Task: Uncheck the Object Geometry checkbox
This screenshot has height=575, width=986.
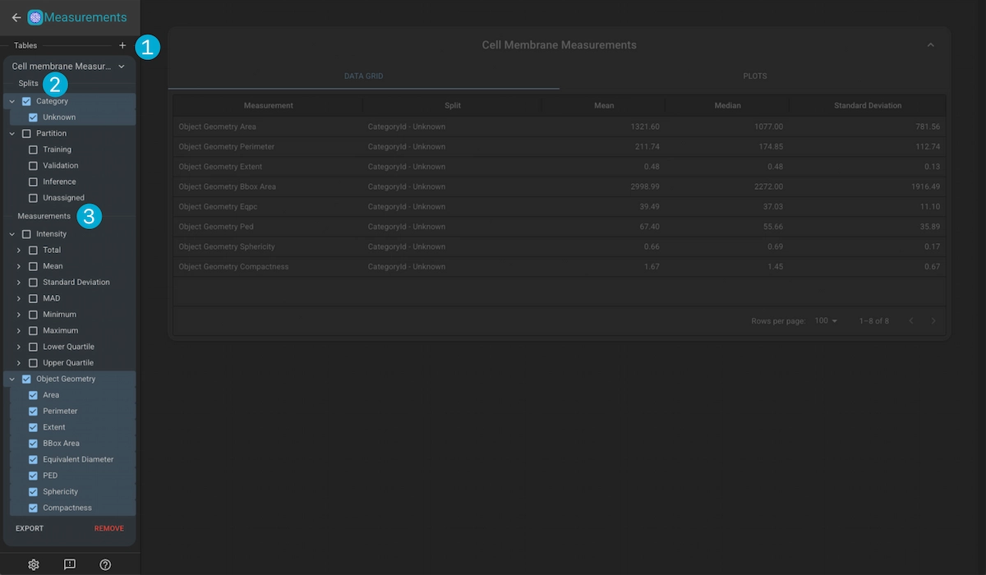Action: pos(26,379)
